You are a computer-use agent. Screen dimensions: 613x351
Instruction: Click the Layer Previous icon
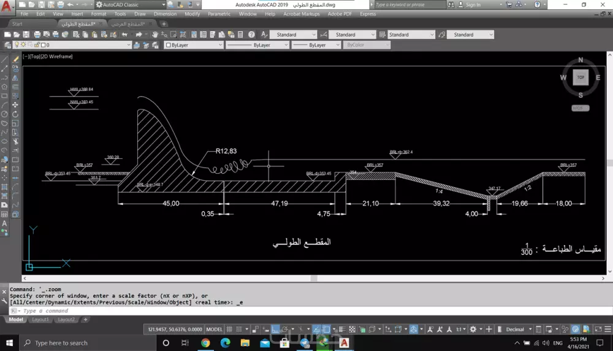coord(146,45)
